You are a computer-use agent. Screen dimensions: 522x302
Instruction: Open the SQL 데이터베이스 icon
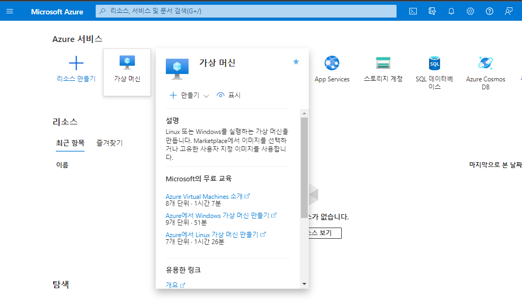coord(434,63)
